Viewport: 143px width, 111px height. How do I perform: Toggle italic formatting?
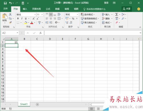[x=22, y=18]
